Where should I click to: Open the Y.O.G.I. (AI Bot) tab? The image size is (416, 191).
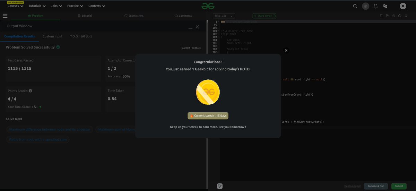(x=81, y=36)
